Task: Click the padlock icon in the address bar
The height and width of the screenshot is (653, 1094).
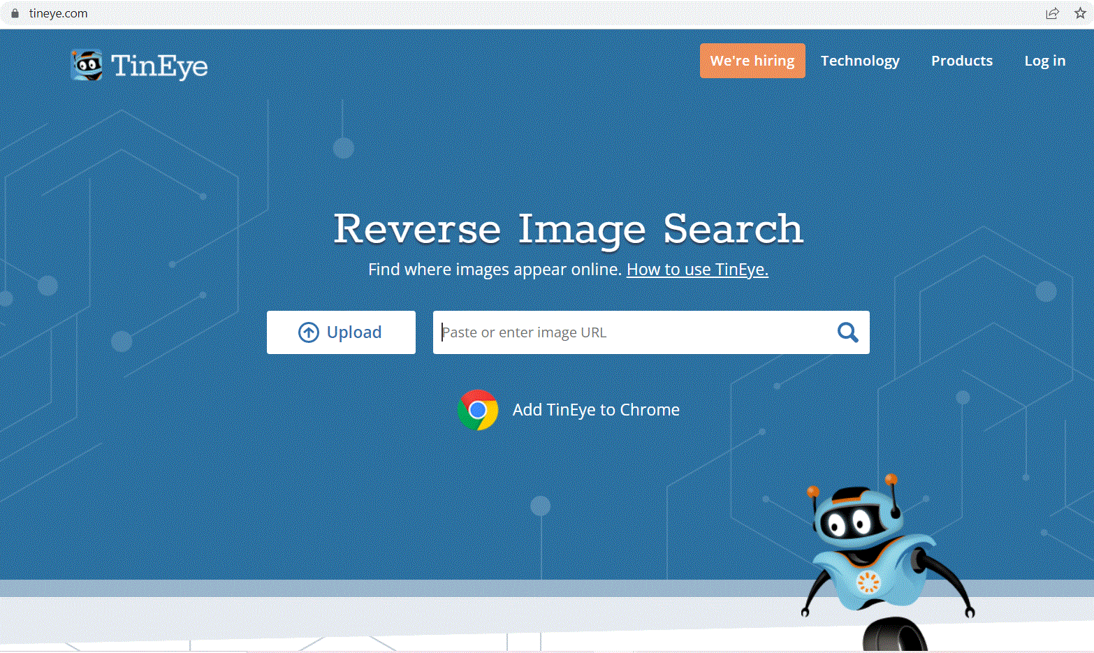Action: point(15,13)
